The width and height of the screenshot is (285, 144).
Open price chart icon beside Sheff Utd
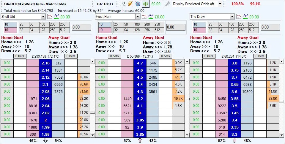pyautogui.click(x=50, y=17)
